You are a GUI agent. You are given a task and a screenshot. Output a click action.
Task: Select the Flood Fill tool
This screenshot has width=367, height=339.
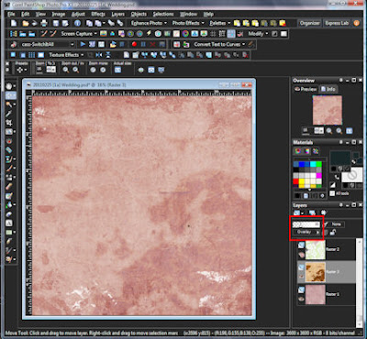(9, 204)
